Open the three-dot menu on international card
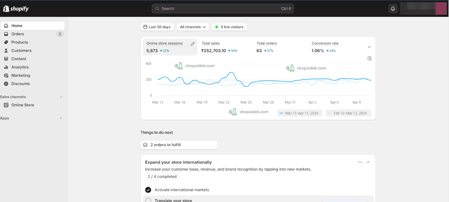 click(360, 162)
